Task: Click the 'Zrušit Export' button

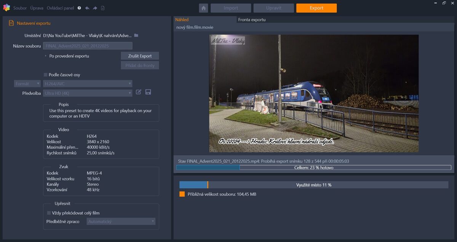Action: point(140,56)
